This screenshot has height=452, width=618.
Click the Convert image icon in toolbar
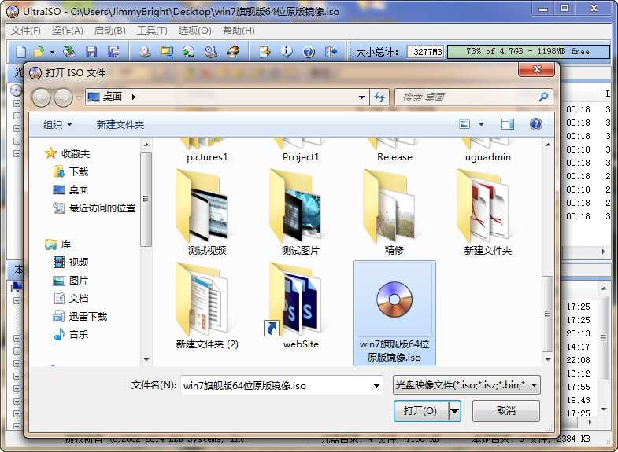coord(188,52)
